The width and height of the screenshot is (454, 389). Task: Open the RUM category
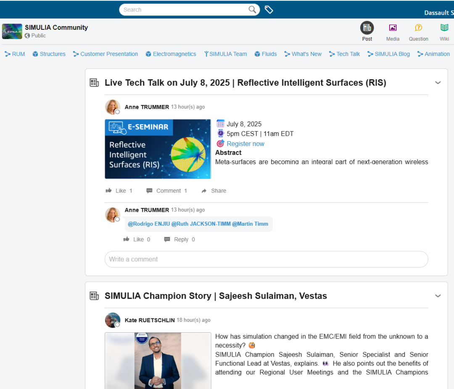(x=15, y=54)
